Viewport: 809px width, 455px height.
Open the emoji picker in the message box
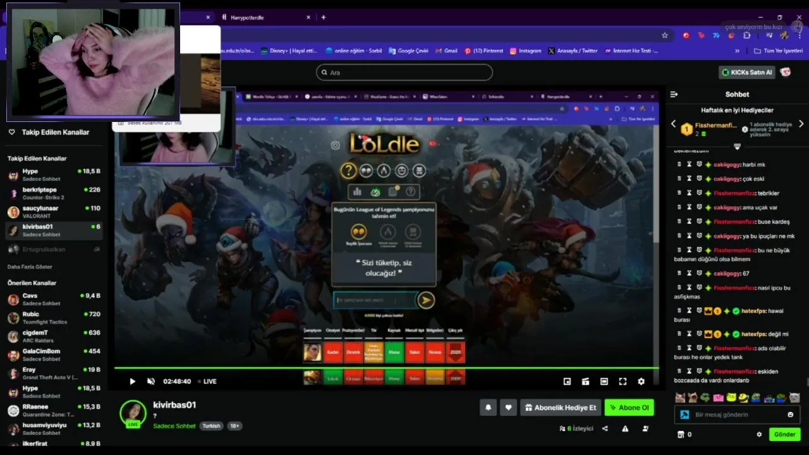pos(790,415)
